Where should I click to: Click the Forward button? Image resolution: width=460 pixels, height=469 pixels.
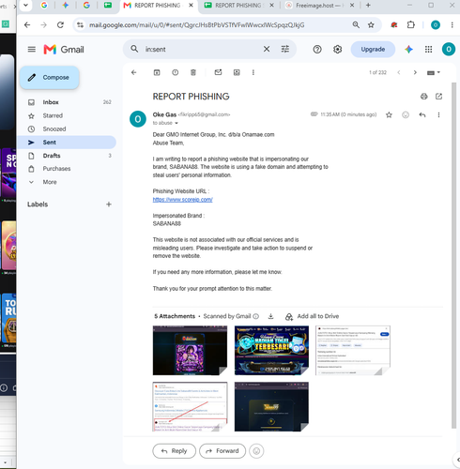coord(222,451)
